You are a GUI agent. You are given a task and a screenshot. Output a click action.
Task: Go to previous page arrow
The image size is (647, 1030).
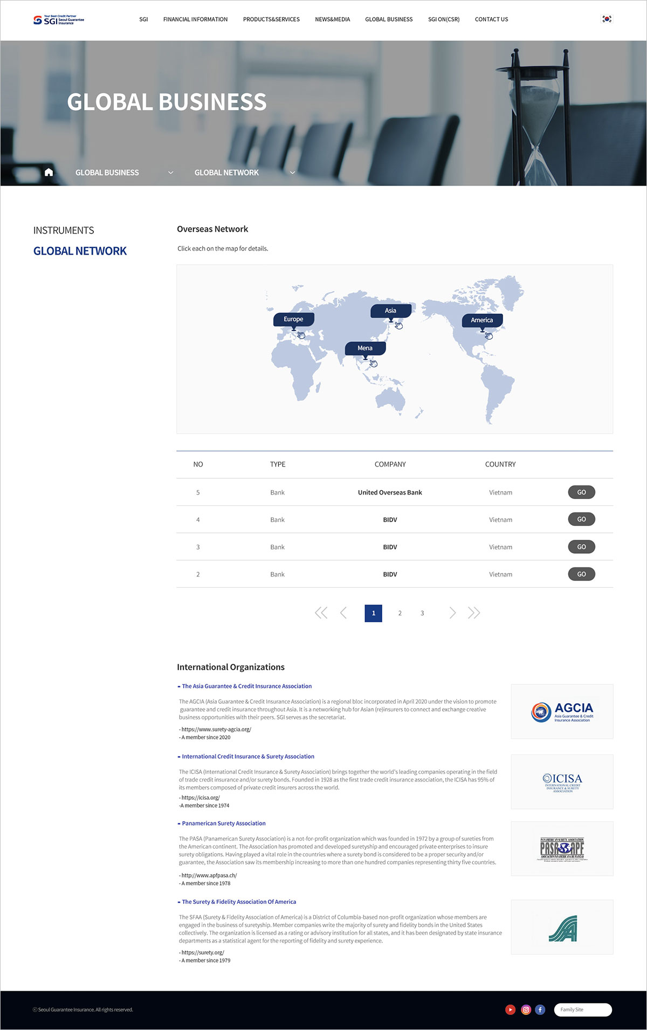343,613
